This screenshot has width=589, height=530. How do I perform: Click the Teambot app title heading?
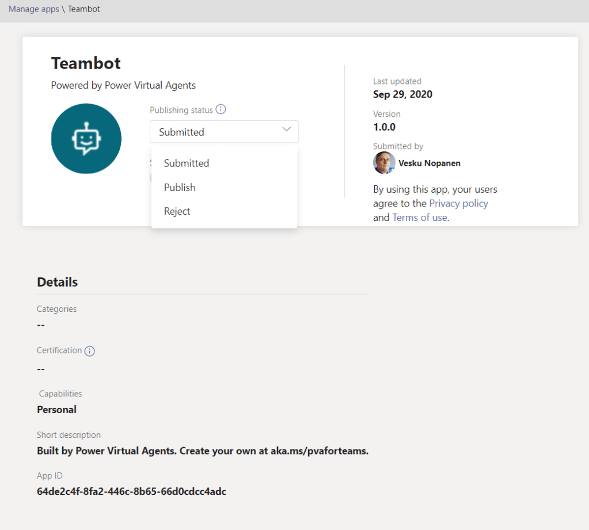86,63
